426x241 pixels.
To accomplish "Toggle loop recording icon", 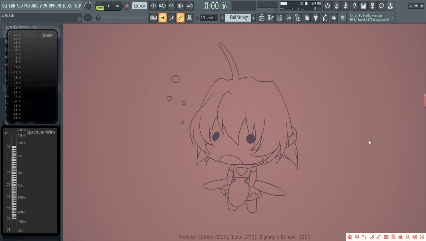I will [189, 6].
